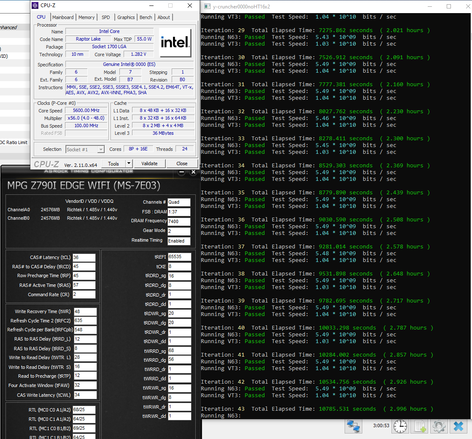Click the tWTR_L field showing 28
The width and height of the screenshot is (472, 439).
click(x=85, y=357)
